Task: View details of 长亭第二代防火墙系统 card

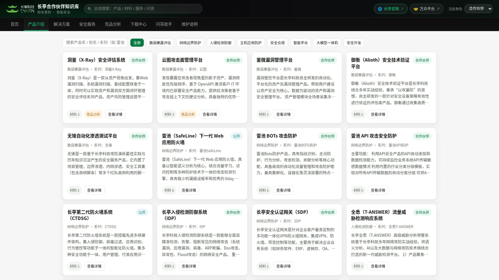Action: 94,266
